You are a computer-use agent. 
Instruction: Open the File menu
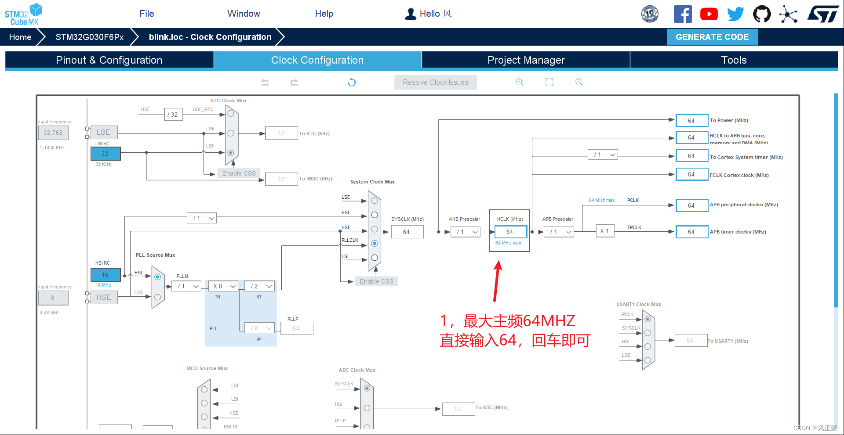(x=147, y=14)
